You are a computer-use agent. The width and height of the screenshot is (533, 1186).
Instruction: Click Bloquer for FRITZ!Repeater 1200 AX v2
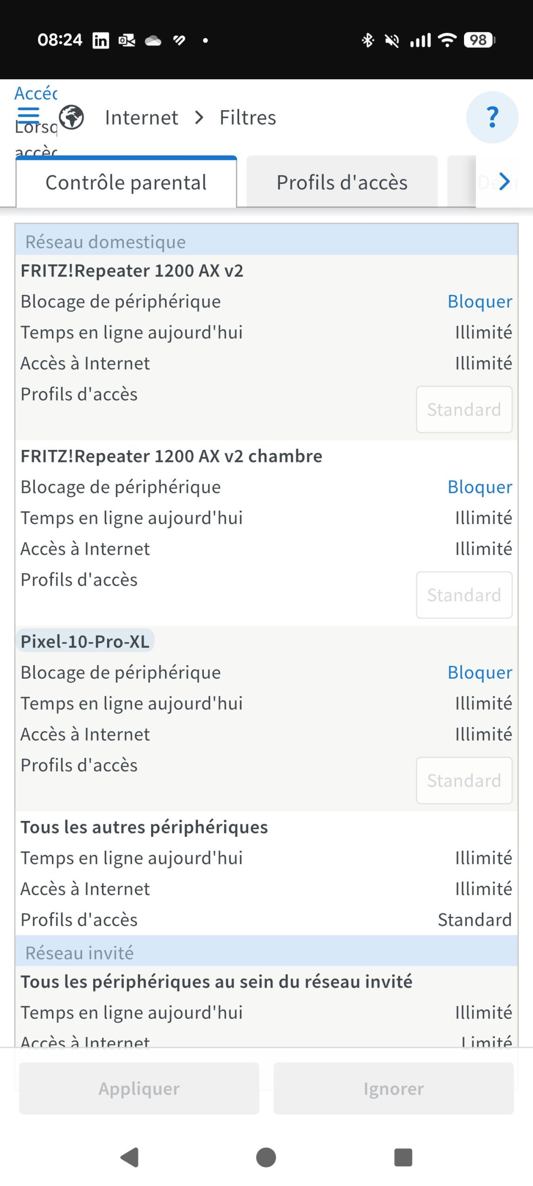[x=480, y=302]
